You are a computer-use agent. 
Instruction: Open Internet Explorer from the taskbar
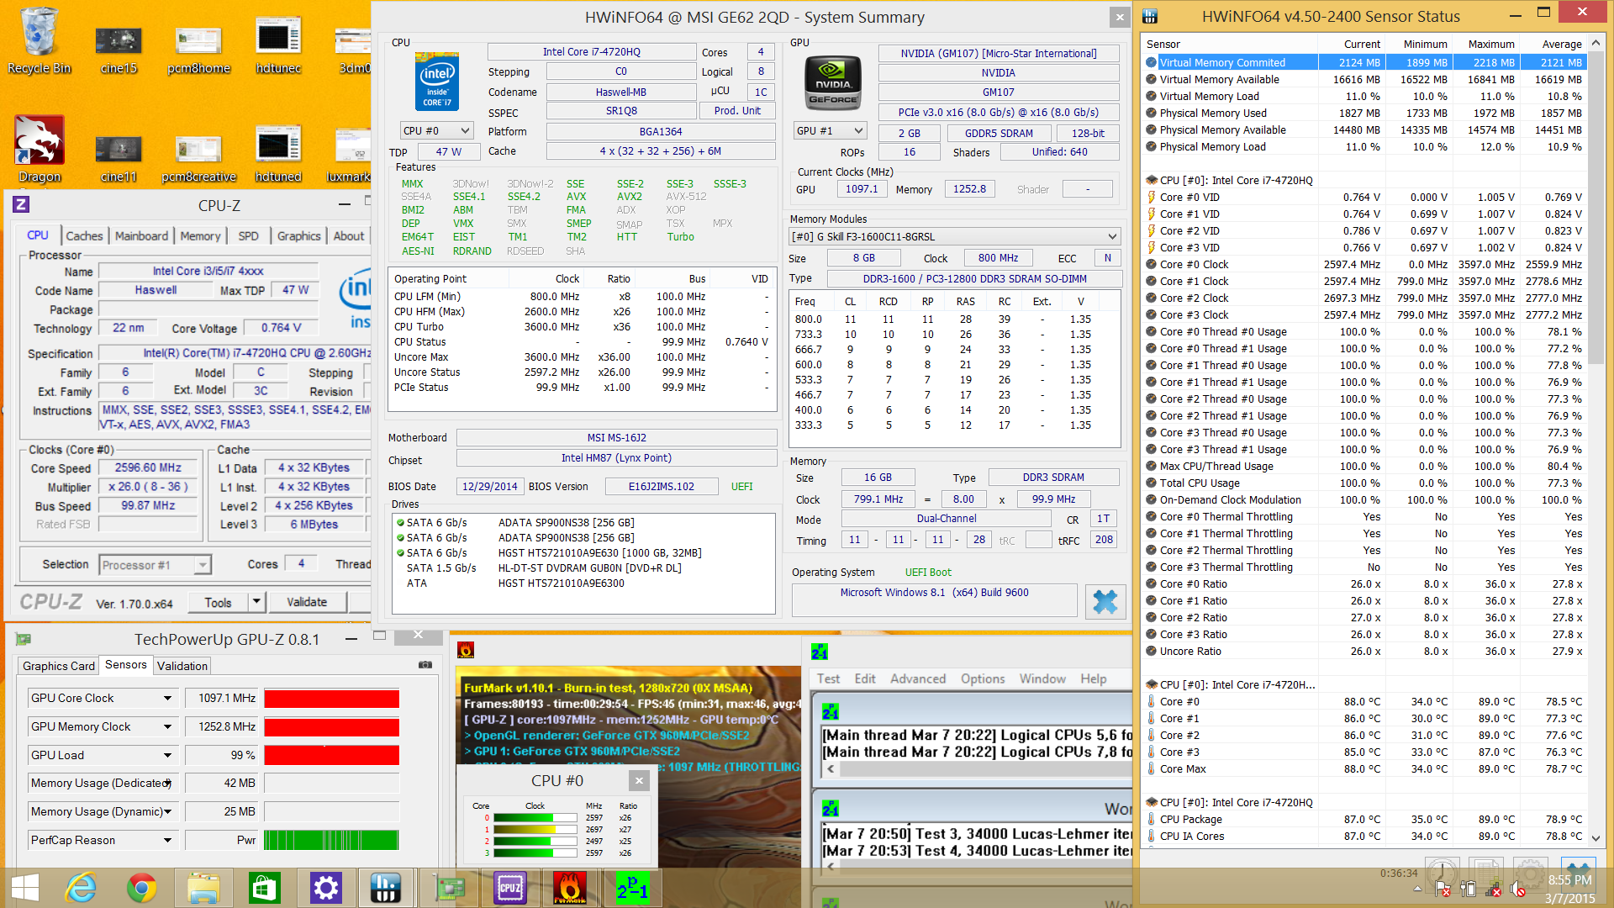pos(82,888)
